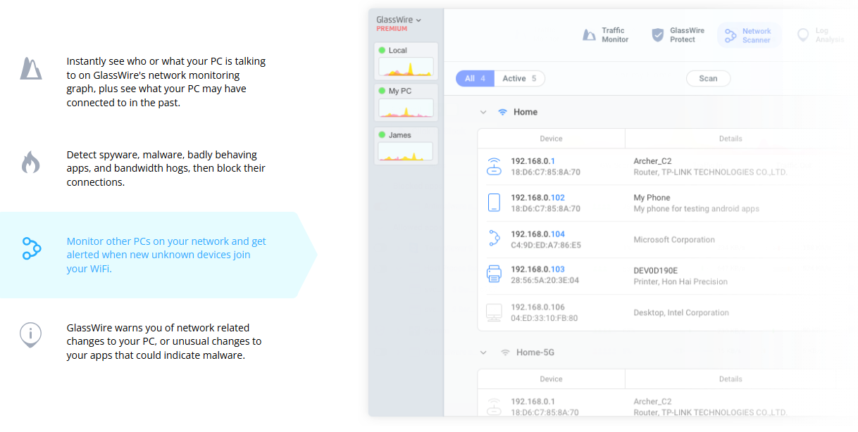
Task: Click the PREMIUM label under GlassWire
Action: 392,29
